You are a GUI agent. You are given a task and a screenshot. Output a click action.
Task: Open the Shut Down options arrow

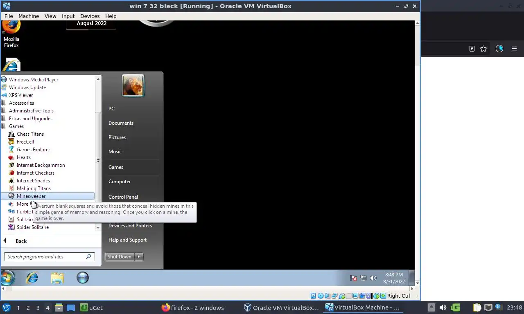point(139,257)
